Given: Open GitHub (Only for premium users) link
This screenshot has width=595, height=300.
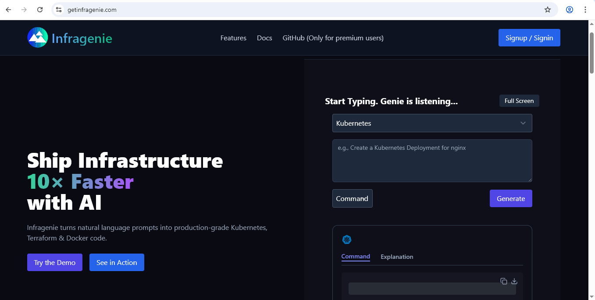Looking at the screenshot, I should 333,38.
